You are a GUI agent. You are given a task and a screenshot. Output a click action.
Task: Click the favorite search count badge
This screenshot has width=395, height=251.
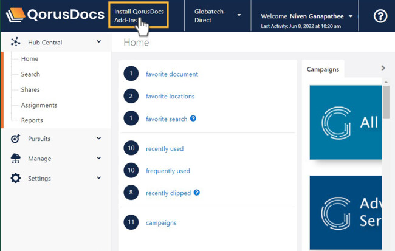[131, 118]
